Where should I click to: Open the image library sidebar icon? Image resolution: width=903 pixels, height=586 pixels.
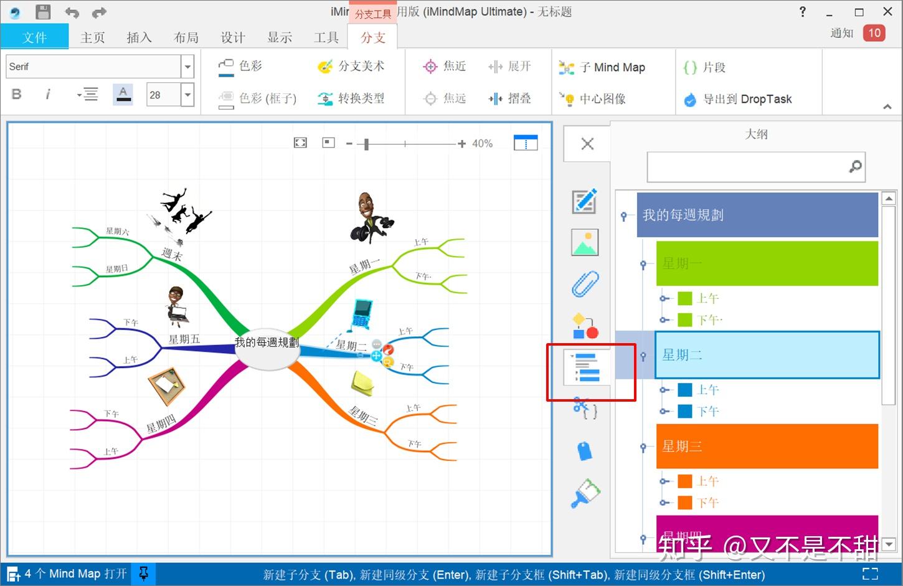tap(585, 242)
